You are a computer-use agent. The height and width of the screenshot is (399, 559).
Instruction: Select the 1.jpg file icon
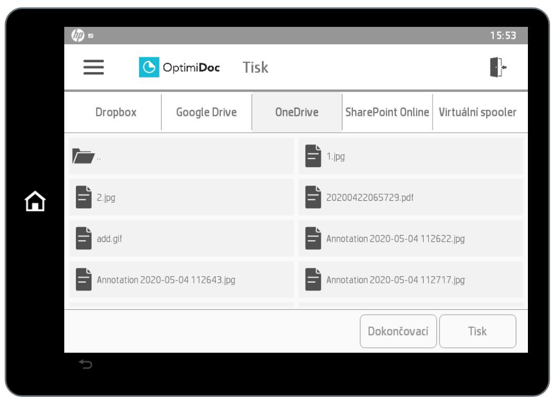pyautogui.click(x=313, y=156)
